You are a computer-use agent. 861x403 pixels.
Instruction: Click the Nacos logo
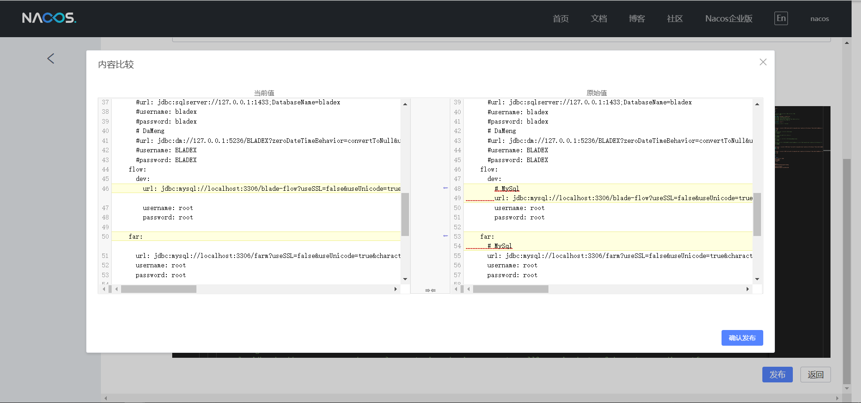pos(49,18)
